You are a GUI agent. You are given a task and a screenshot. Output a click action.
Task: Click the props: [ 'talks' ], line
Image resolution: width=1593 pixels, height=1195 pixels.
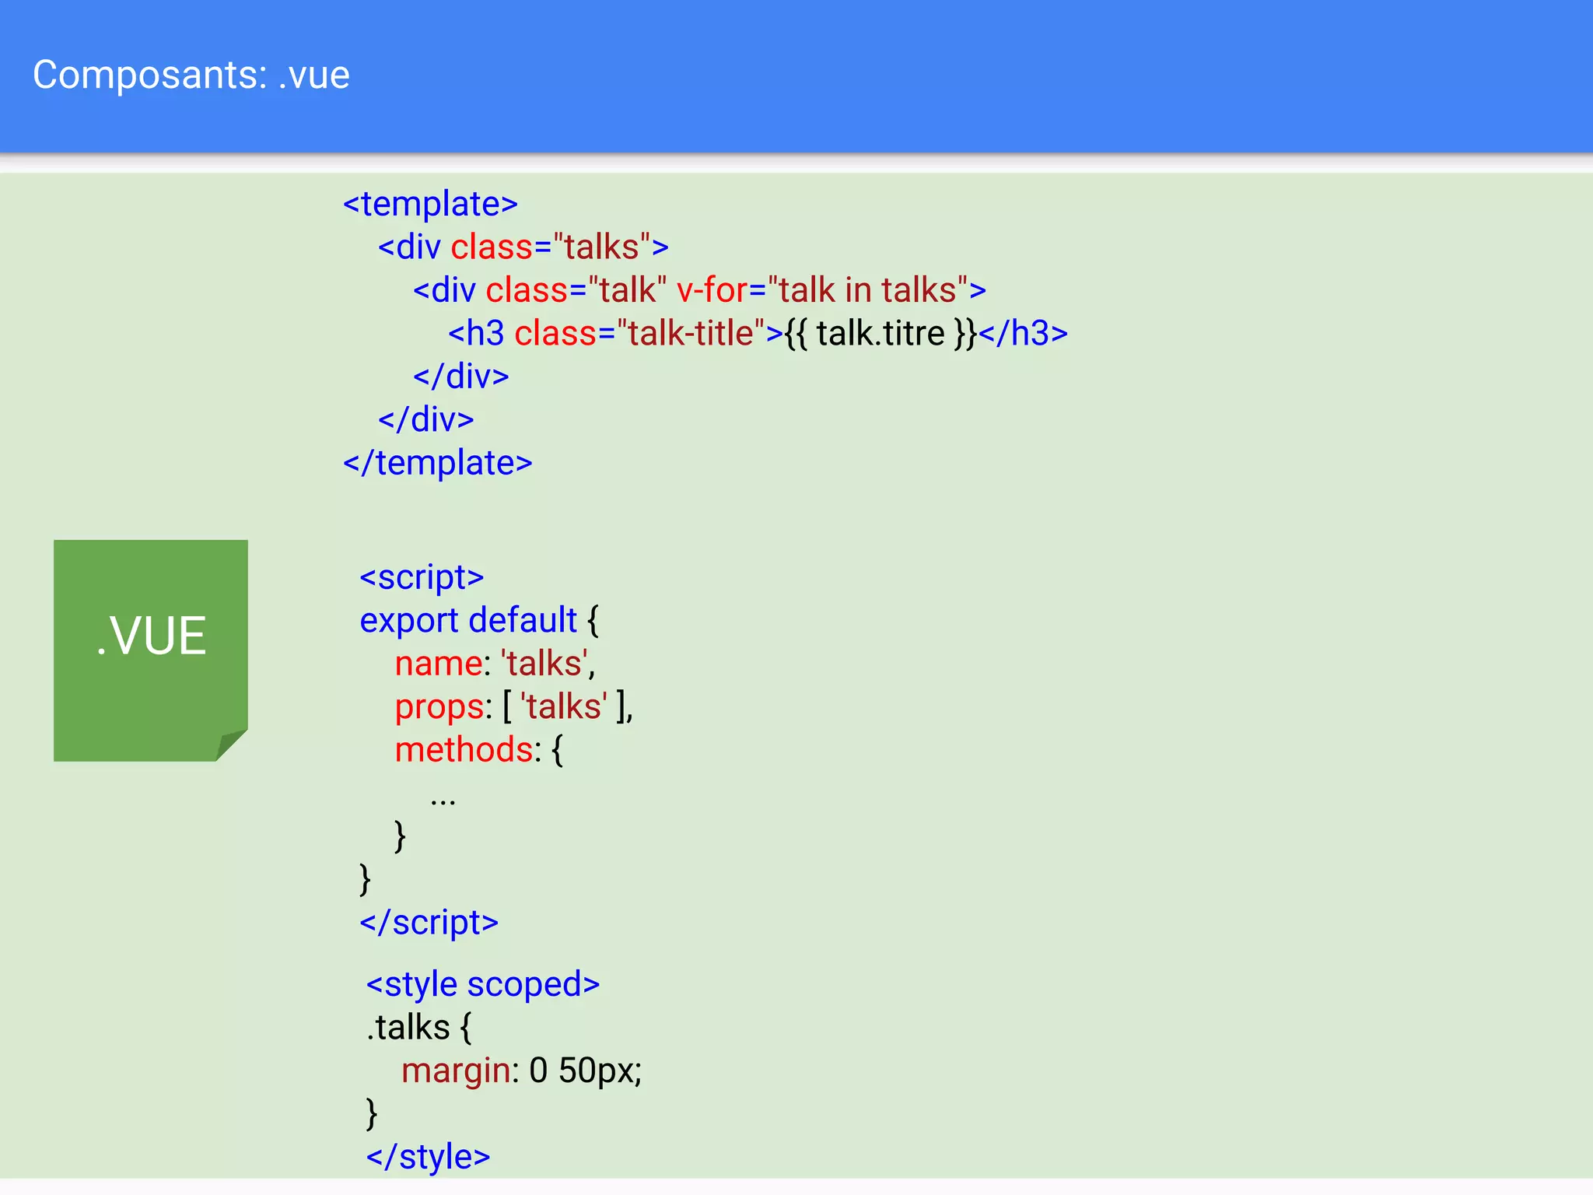[x=513, y=707]
